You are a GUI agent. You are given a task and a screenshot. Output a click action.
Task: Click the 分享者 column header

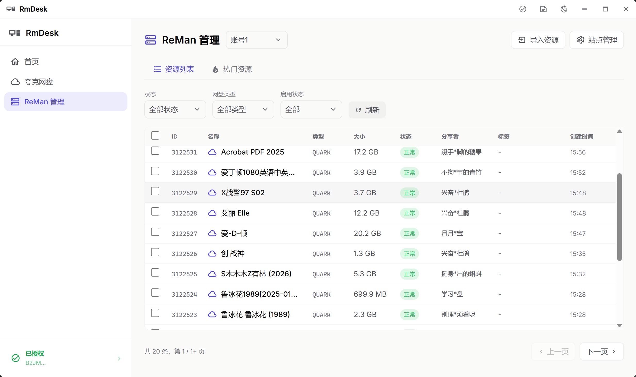pyautogui.click(x=450, y=137)
